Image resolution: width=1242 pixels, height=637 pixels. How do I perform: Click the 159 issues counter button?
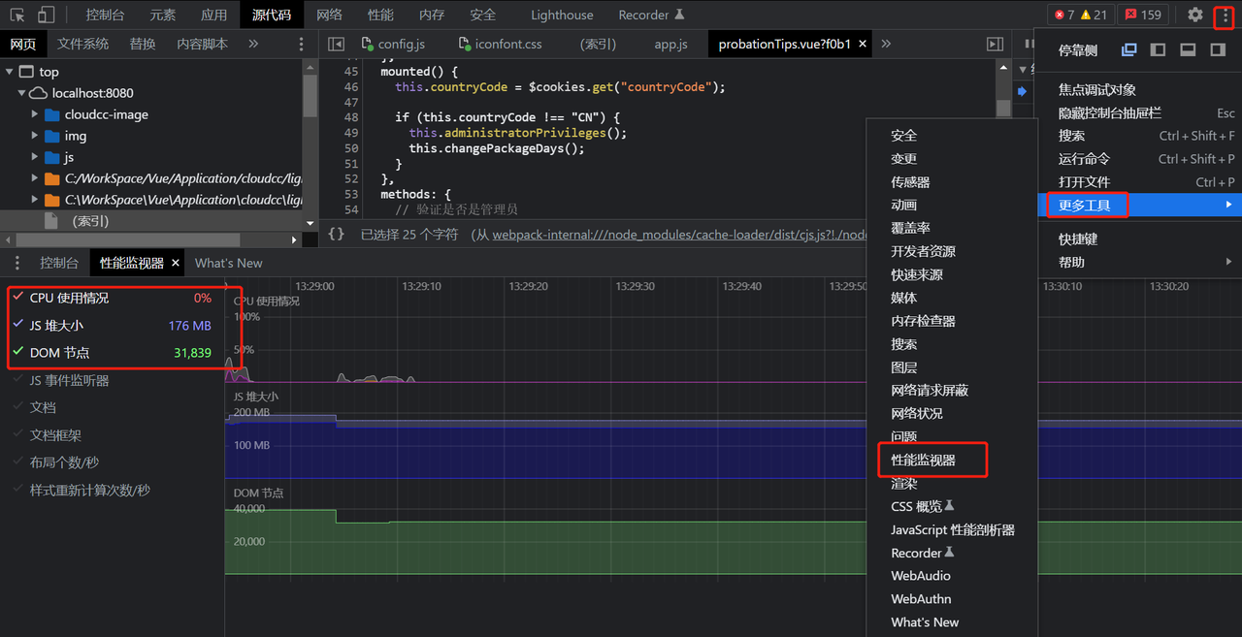[1142, 15]
